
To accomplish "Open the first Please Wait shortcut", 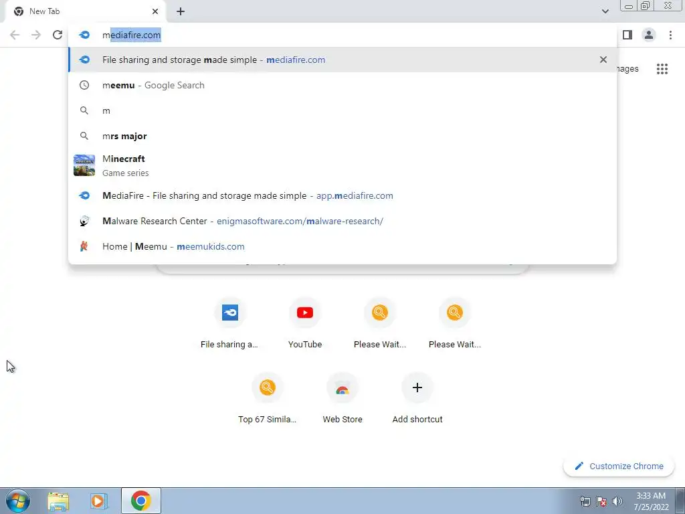I will coord(380,323).
